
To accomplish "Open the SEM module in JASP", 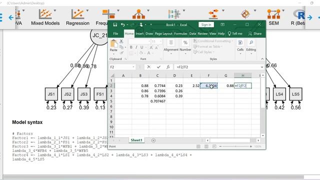I will [x=274, y=17].
